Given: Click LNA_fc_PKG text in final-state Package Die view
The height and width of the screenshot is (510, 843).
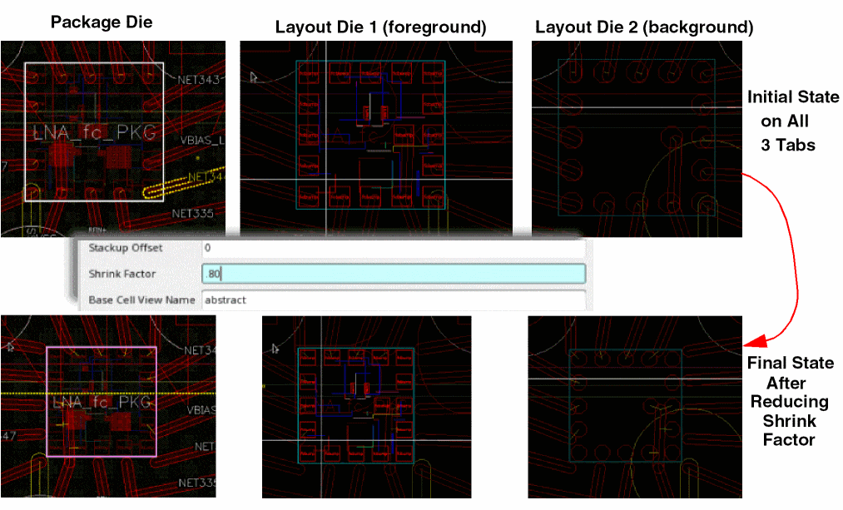Looking at the screenshot, I should coord(102,402).
